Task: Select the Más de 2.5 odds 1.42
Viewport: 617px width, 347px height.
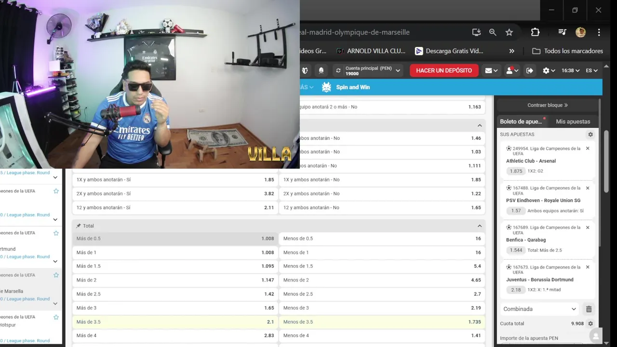Action: click(x=175, y=294)
